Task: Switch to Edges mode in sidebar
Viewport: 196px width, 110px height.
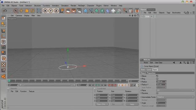Action: pos(3,47)
